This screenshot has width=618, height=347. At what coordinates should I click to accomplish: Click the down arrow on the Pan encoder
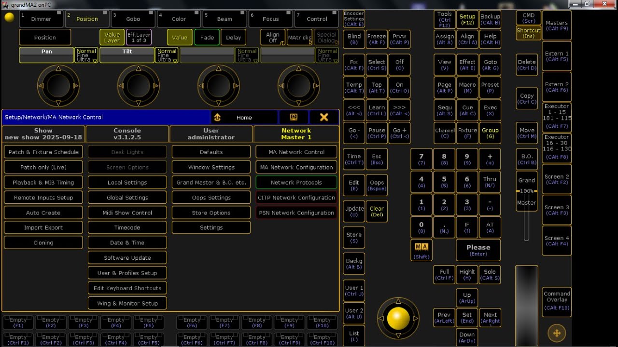coord(58,104)
